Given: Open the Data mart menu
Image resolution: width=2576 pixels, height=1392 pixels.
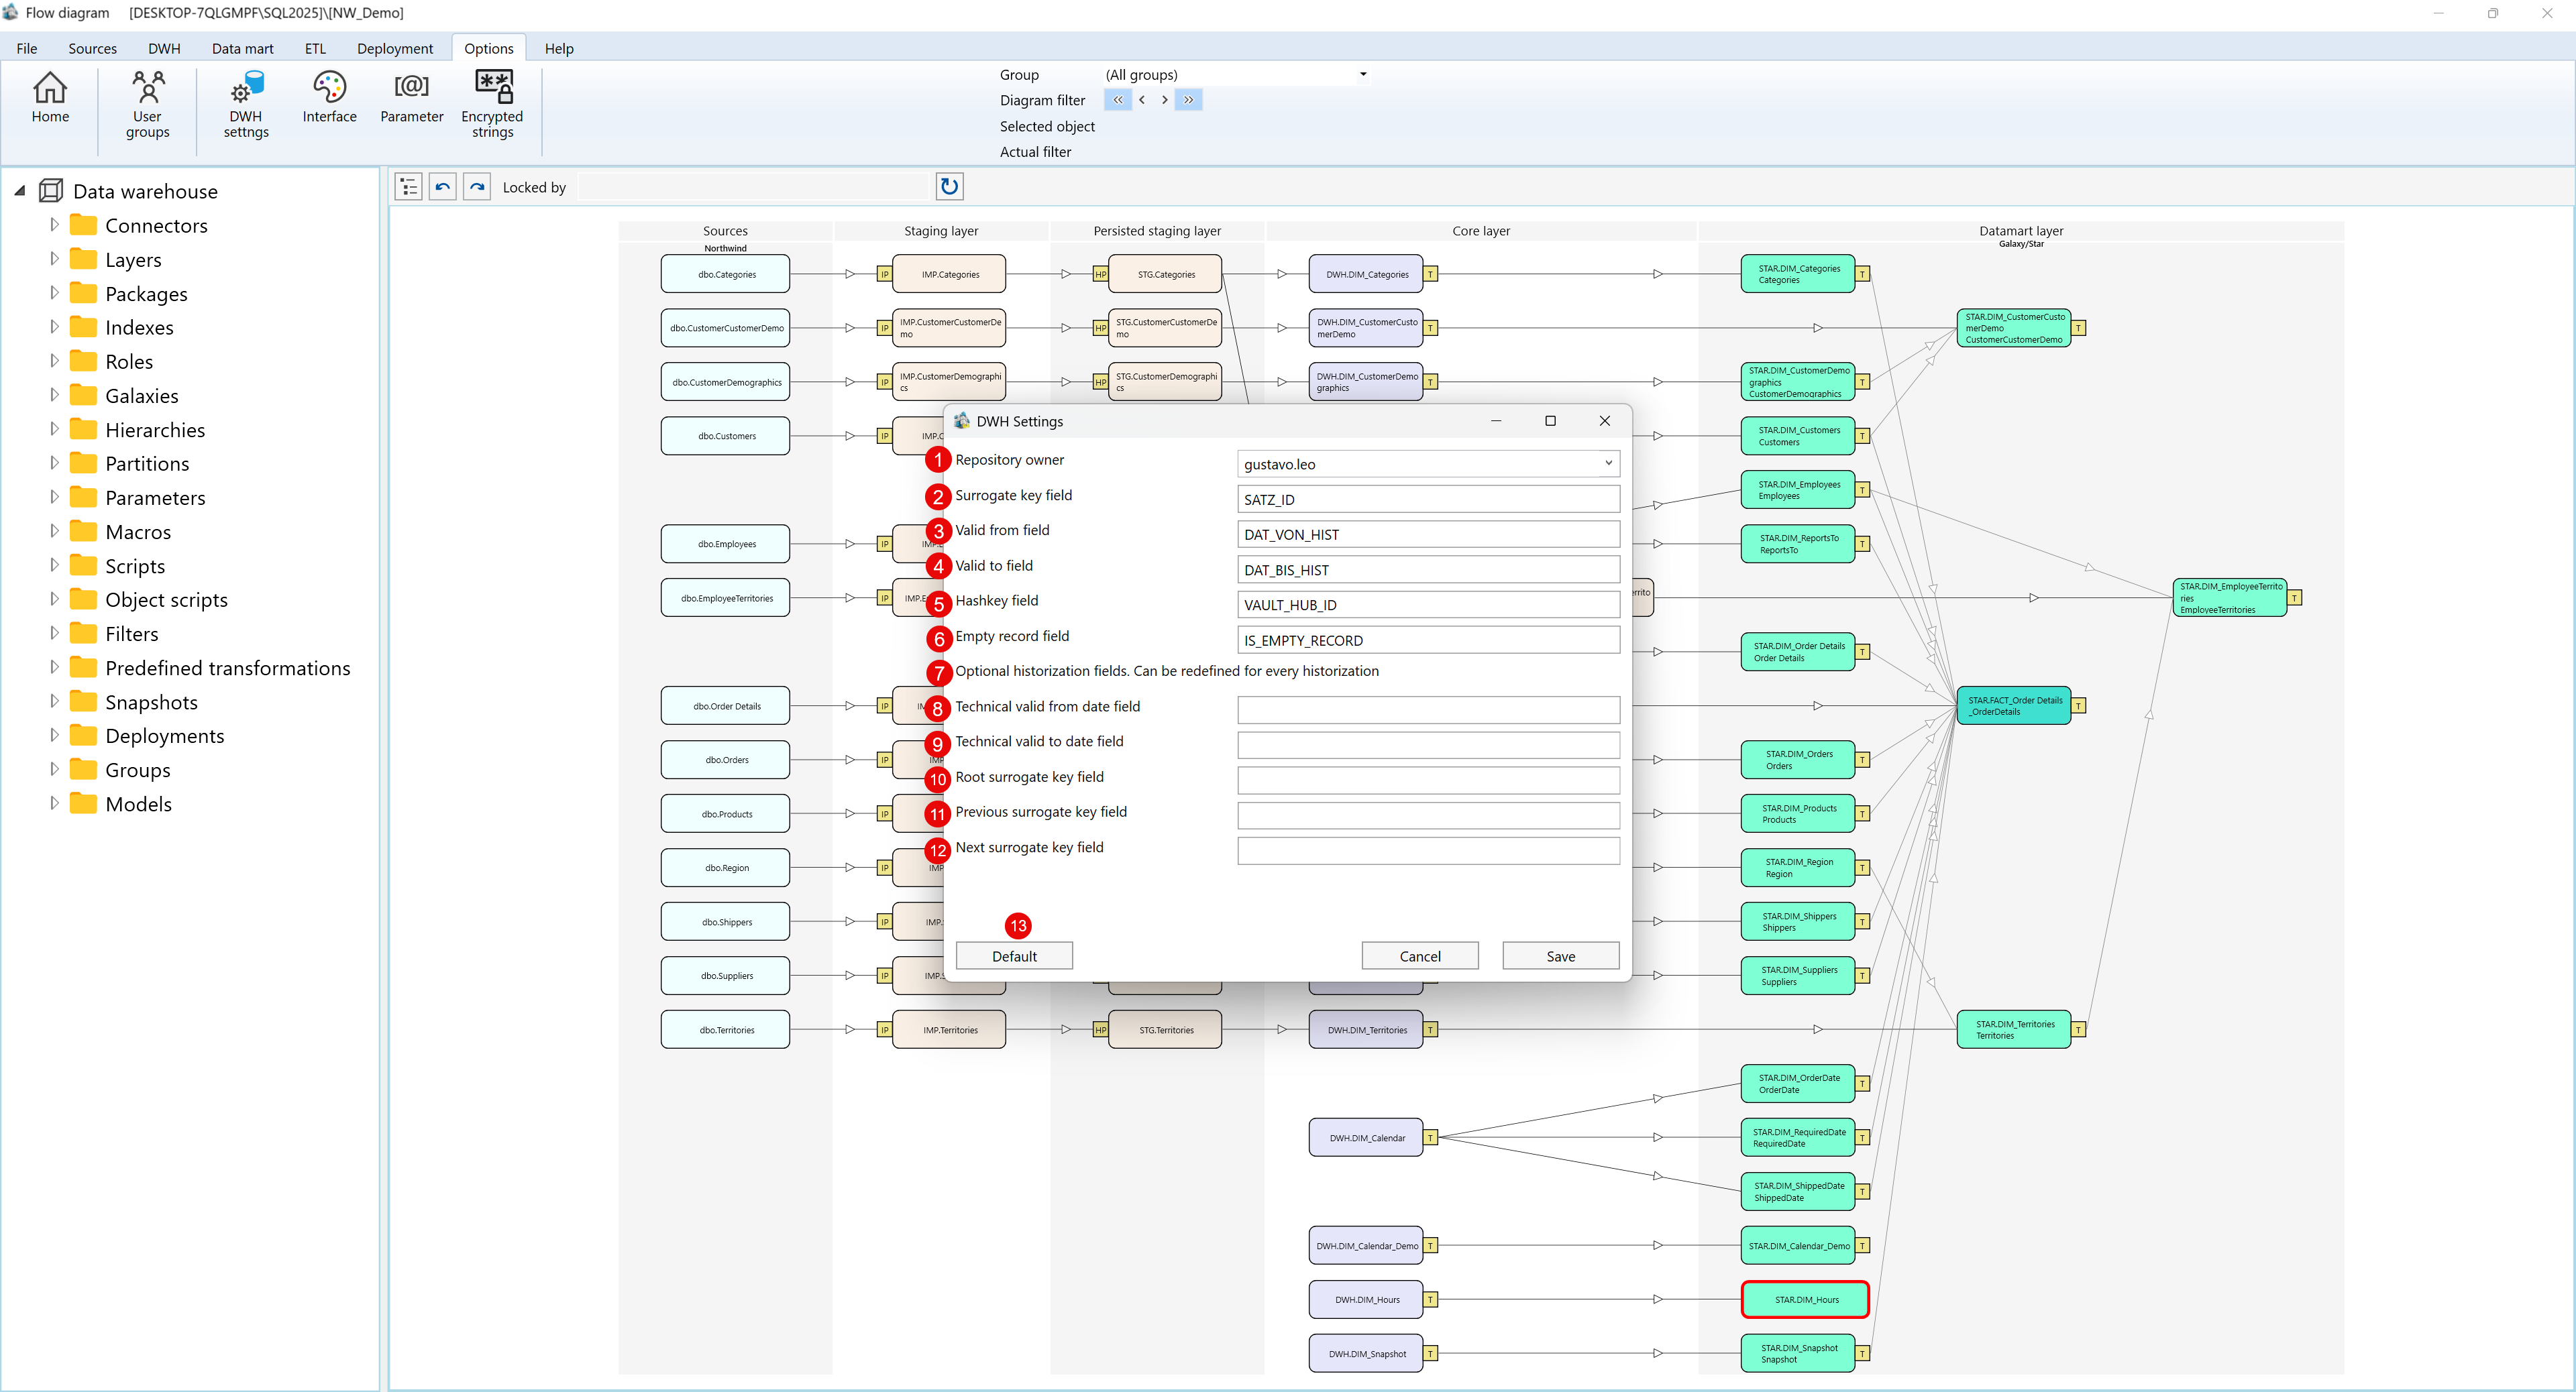Looking at the screenshot, I should 242,48.
